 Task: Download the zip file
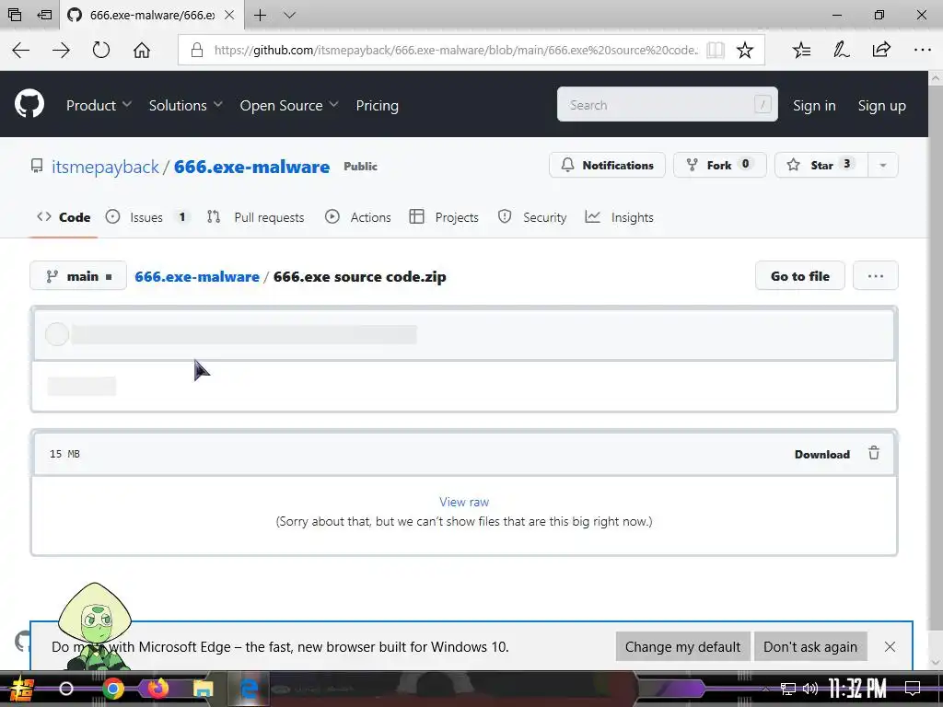click(821, 455)
